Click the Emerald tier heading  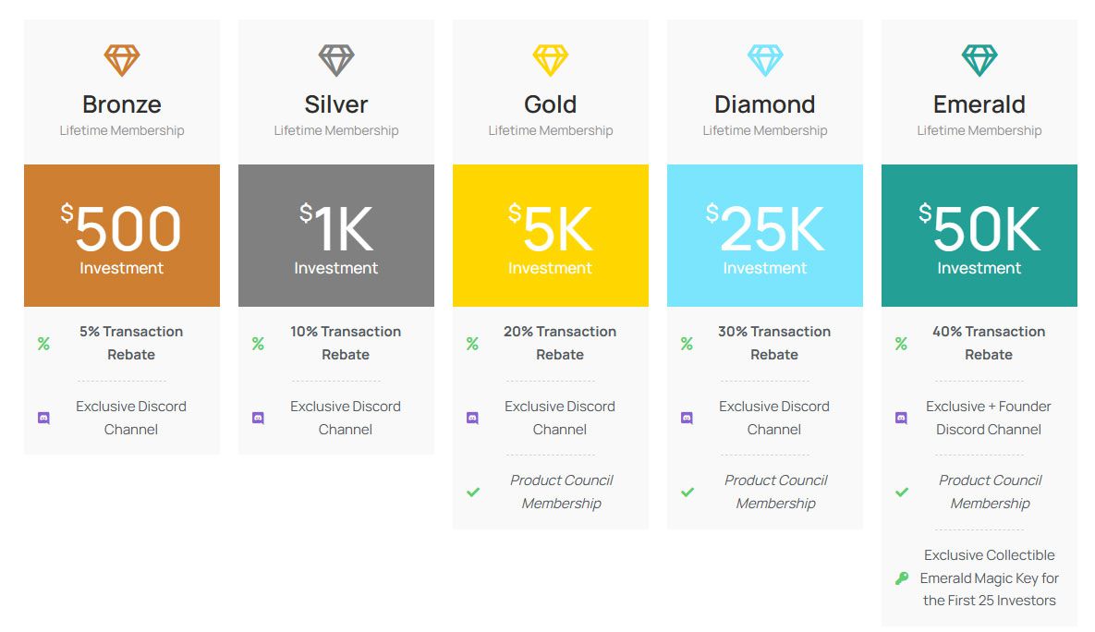(x=979, y=104)
